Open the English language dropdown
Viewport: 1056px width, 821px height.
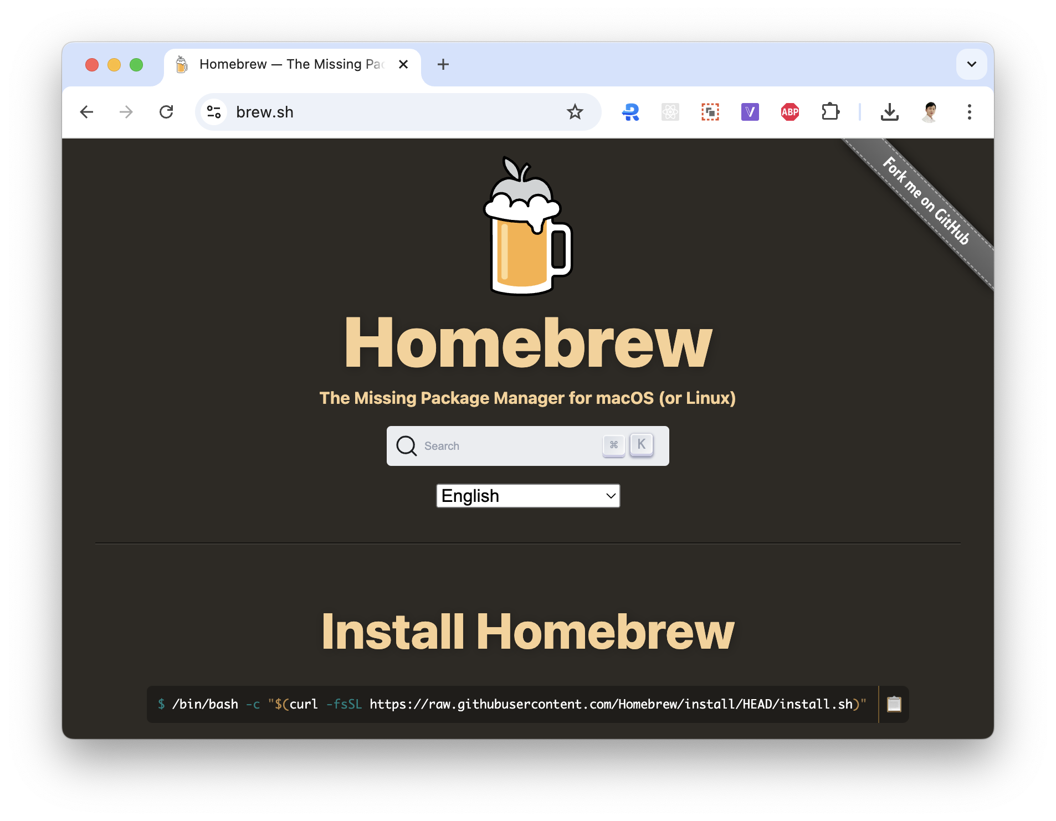[x=527, y=496]
